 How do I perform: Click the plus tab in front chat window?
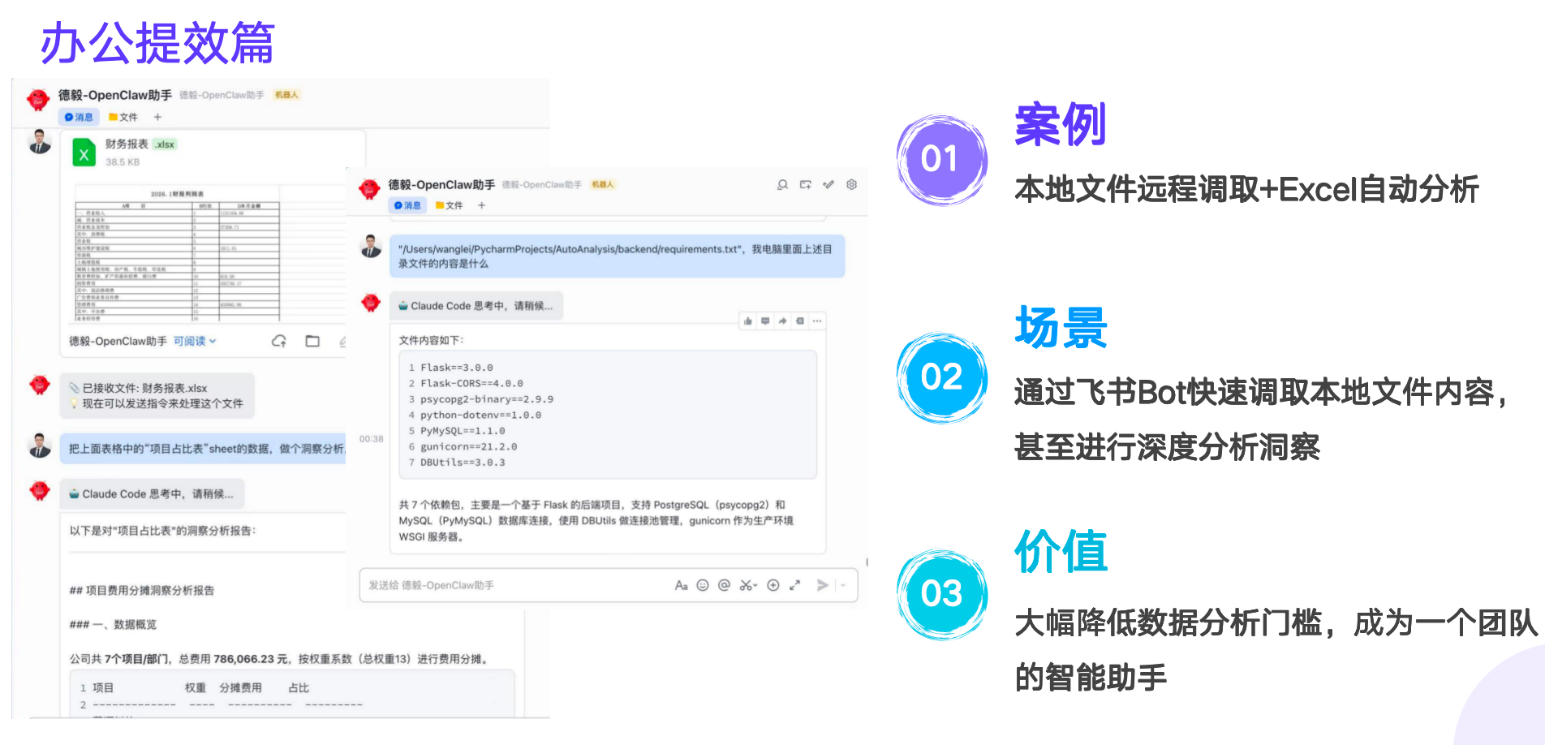[x=481, y=205]
